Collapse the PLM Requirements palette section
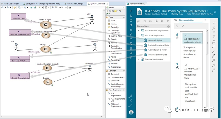Screen dimensions: 221x119 [x=124, y=90]
